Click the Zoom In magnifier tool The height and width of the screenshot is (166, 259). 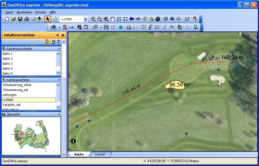click(x=93, y=19)
